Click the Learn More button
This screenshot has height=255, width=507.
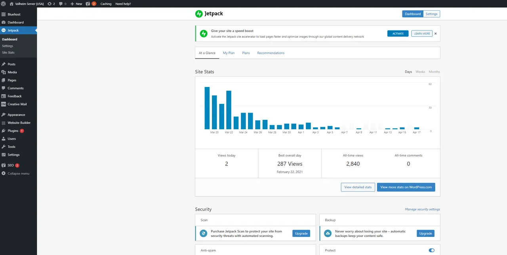422,34
